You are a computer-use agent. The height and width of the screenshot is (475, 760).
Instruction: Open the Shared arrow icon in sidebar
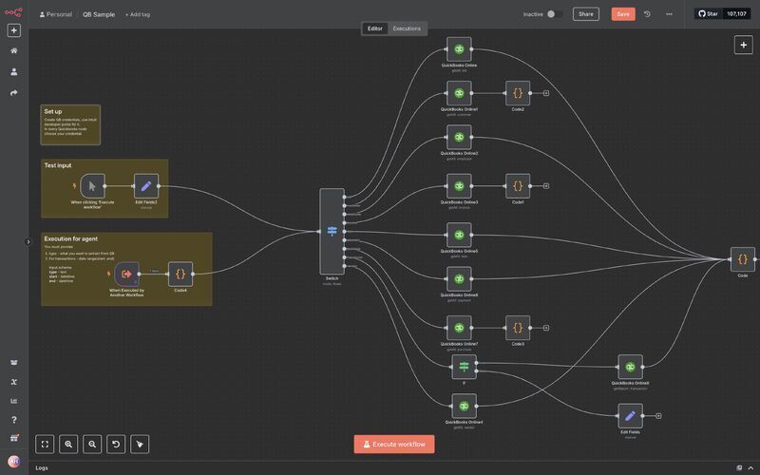click(14, 92)
